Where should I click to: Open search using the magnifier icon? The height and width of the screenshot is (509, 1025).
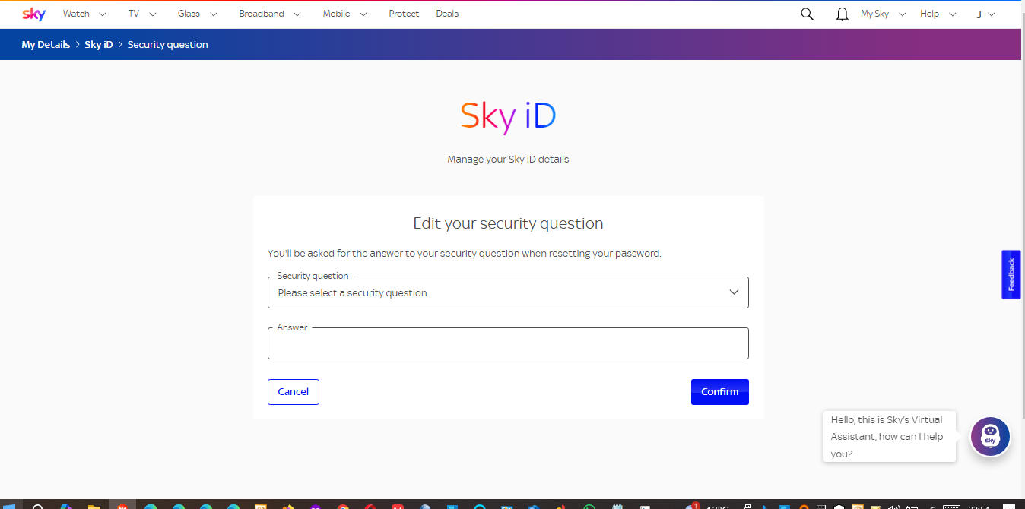coord(807,14)
